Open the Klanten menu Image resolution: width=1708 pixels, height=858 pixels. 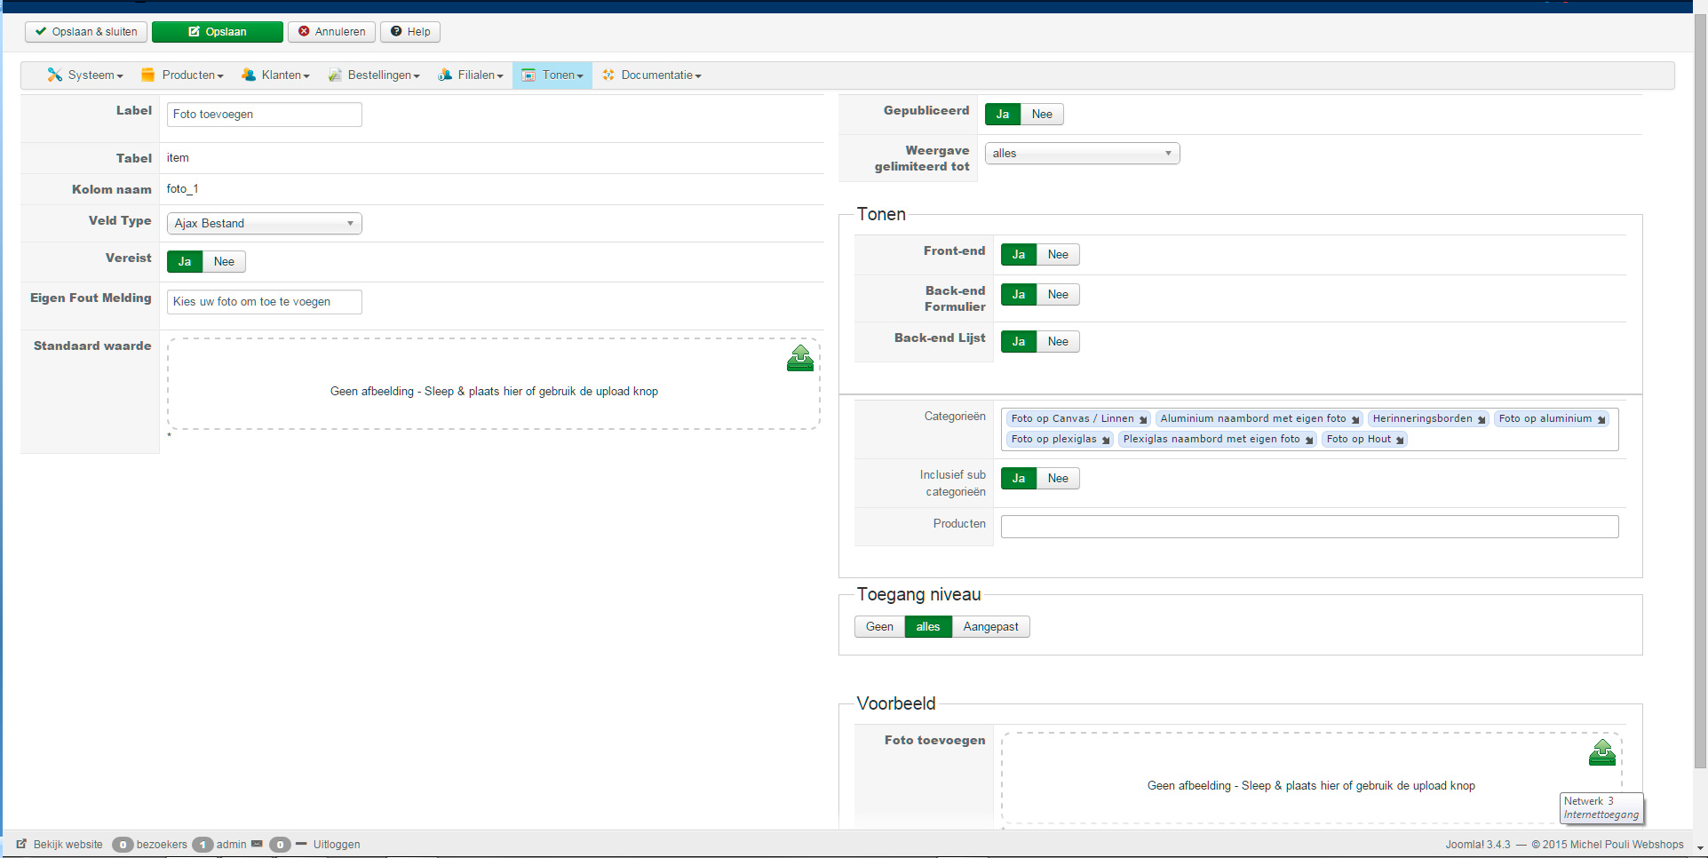pyautogui.click(x=275, y=75)
